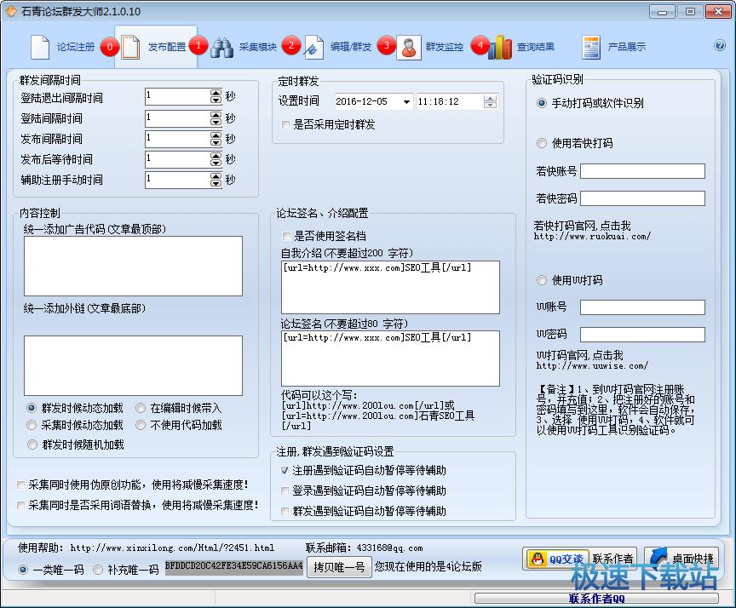Viewport: 736px width, 608px height.
Task: Click the 产品展示 document icon
Action: [x=591, y=47]
